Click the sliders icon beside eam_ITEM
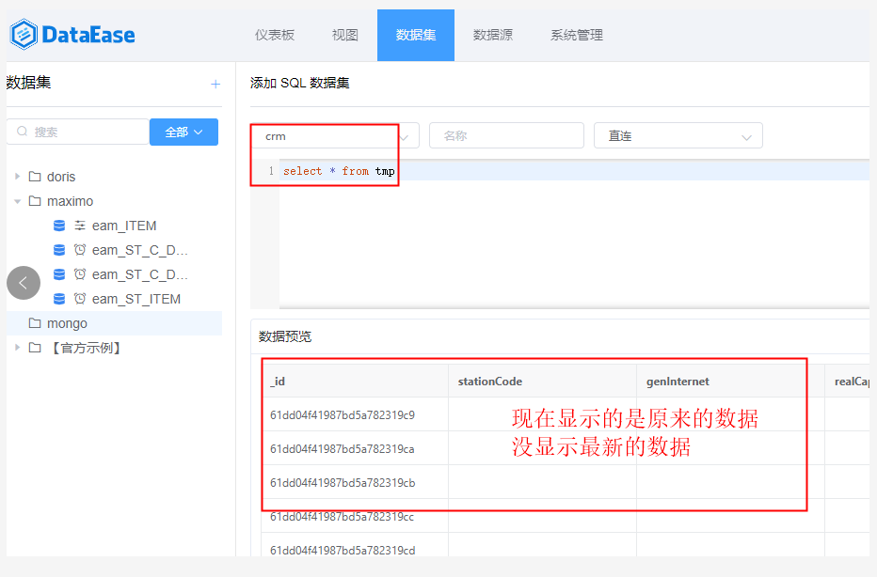Image resolution: width=877 pixels, height=577 pixels. point(80,226)
